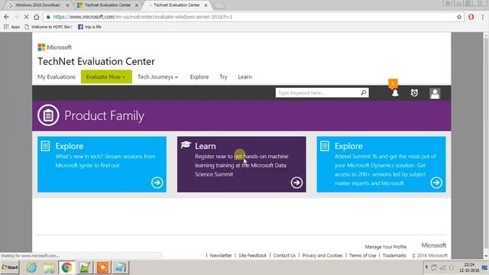This screenshot has width=489, height=275.
Task: Open the trip is life Facebook bookmark
Action: [x=89, y=27]
